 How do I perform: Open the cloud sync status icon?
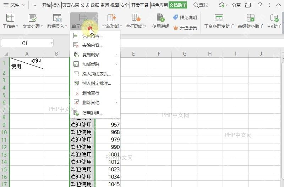(222, 5)
